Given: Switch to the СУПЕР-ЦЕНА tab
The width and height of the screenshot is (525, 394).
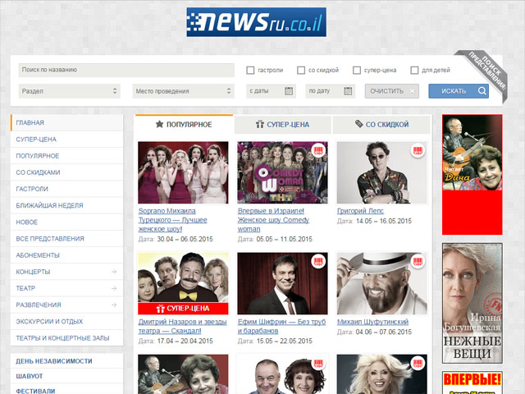Looking at the screenshot, I should [x=282, y=125].
